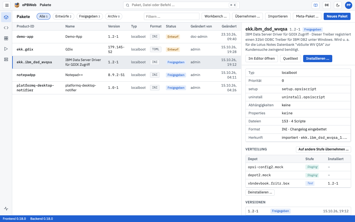This screenshot has height=222, width=355.
Task: Sort by Geändert column header
Action: 229,26
